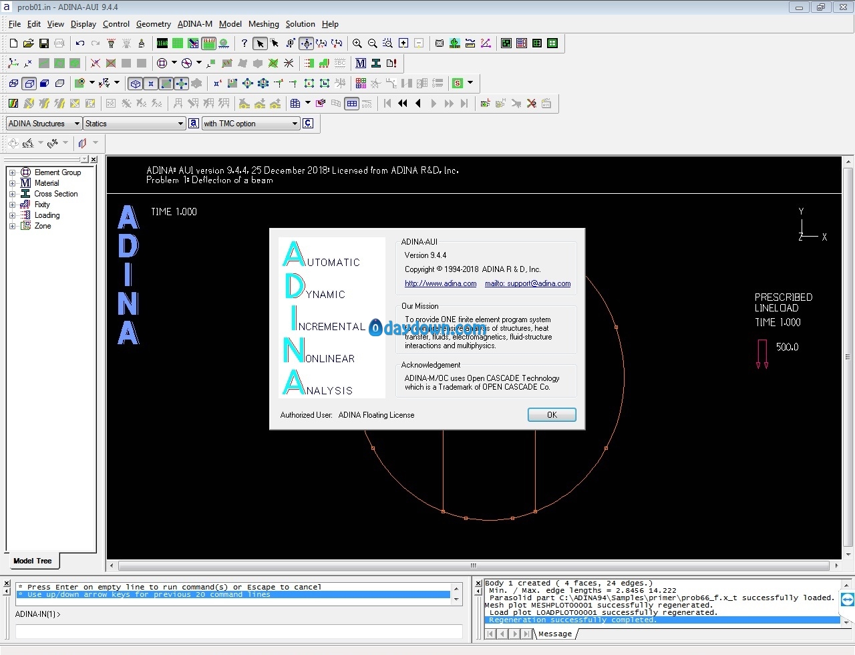The width and height of the screenshot is (855, 655).
Task: Close the message output pane
Action: tap(478, 583)
